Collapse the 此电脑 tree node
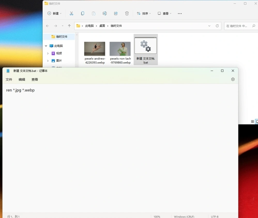The image size is (258, 218). pos(46,46)
